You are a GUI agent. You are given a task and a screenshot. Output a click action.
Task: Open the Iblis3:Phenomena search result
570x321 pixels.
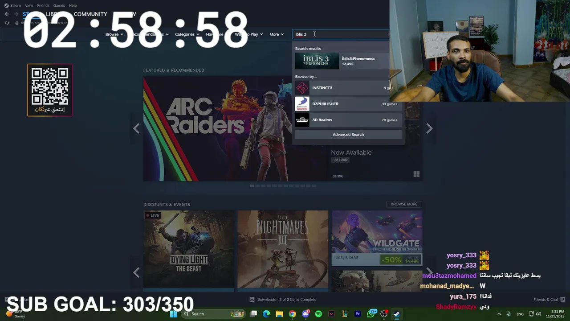[x=348, y=61]
